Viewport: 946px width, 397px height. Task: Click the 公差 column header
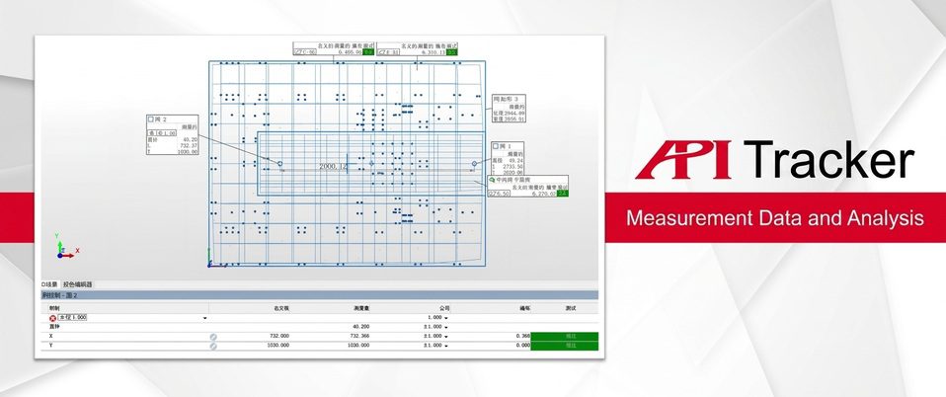444,308
